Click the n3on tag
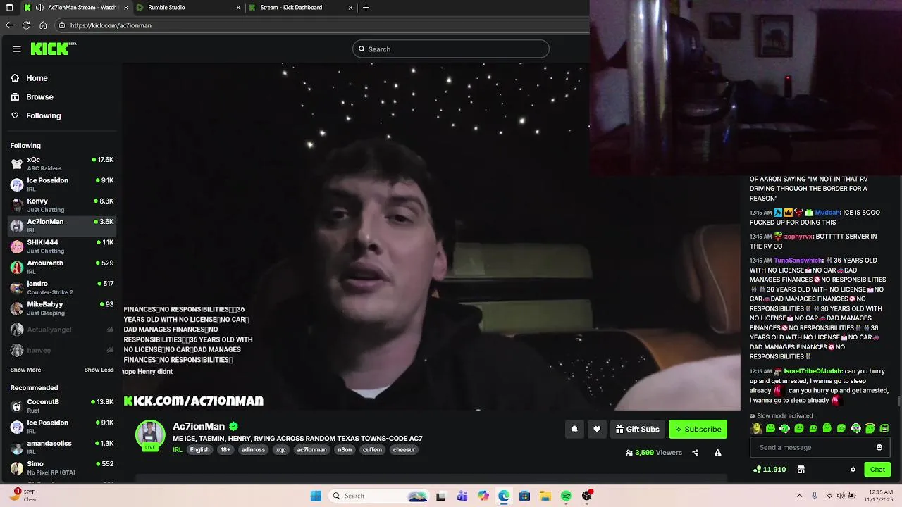This screenshot has height=507, width=902. point(345,450)
